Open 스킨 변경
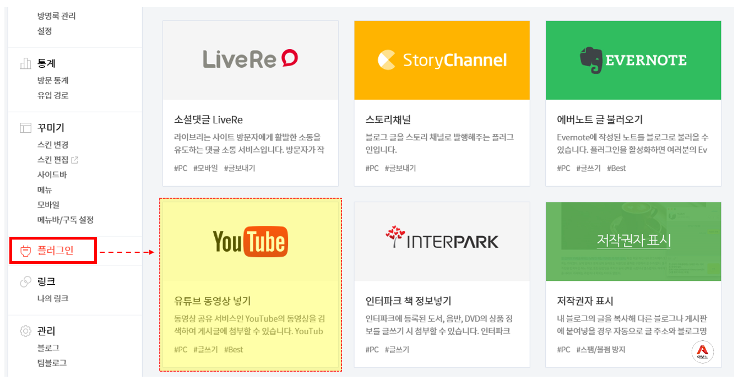Screen dimensions: 738x380 coord(53,145)
